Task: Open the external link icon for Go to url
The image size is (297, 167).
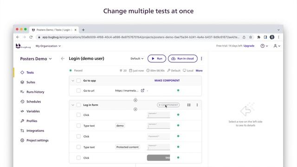Action: [142, 90]
